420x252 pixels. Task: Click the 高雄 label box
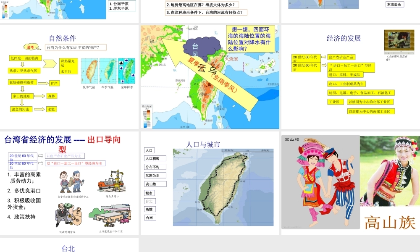(150, 210)
